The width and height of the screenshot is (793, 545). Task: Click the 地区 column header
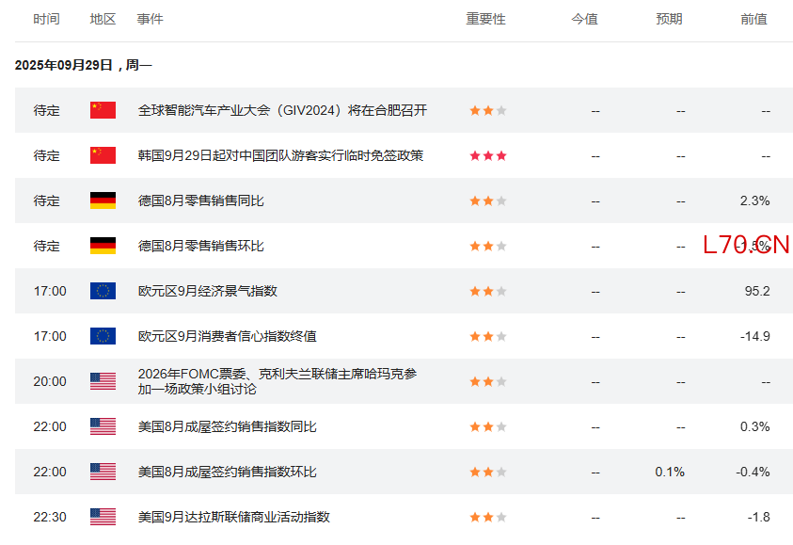click(x=103, y=19)
